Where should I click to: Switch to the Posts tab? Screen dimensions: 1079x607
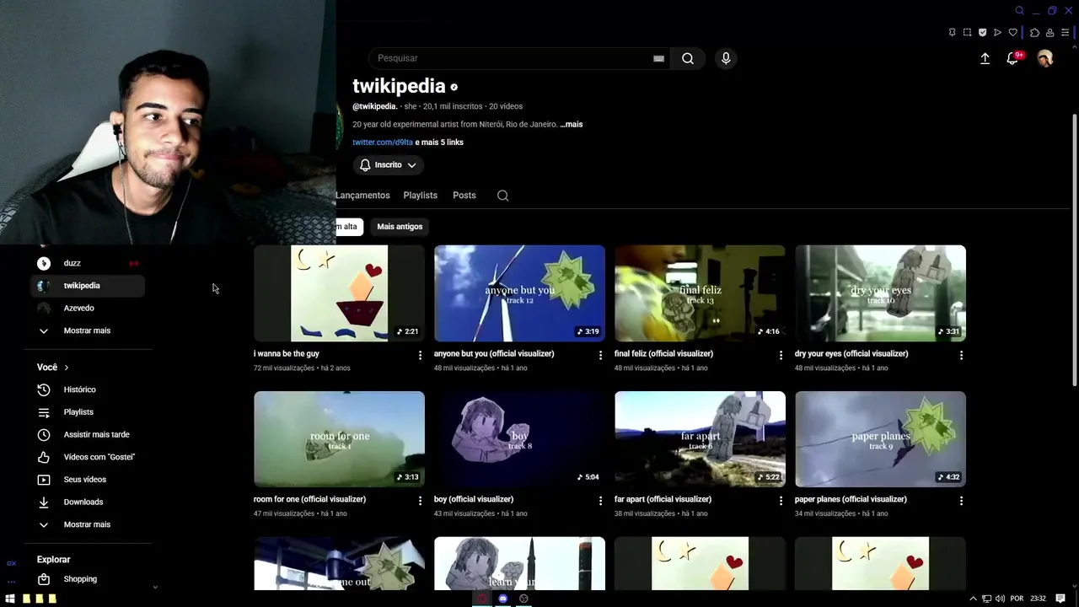464,196
